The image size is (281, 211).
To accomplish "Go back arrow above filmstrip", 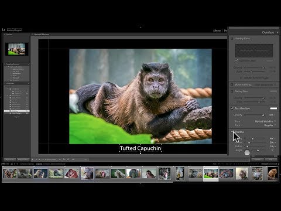I will 15,164.
